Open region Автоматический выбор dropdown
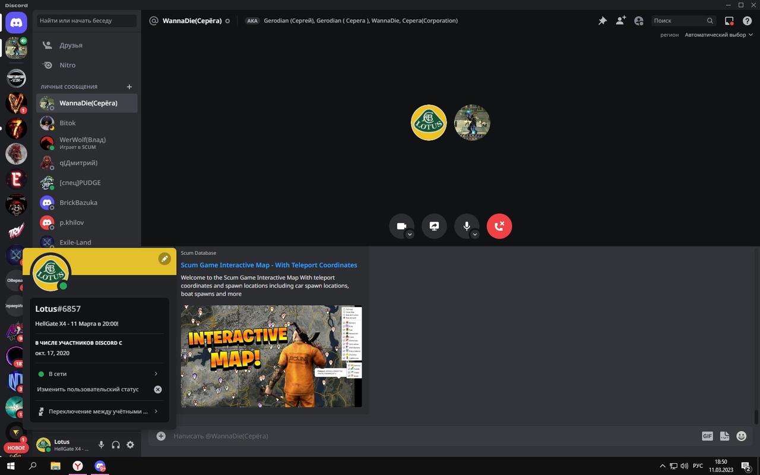 pos(718,35)
